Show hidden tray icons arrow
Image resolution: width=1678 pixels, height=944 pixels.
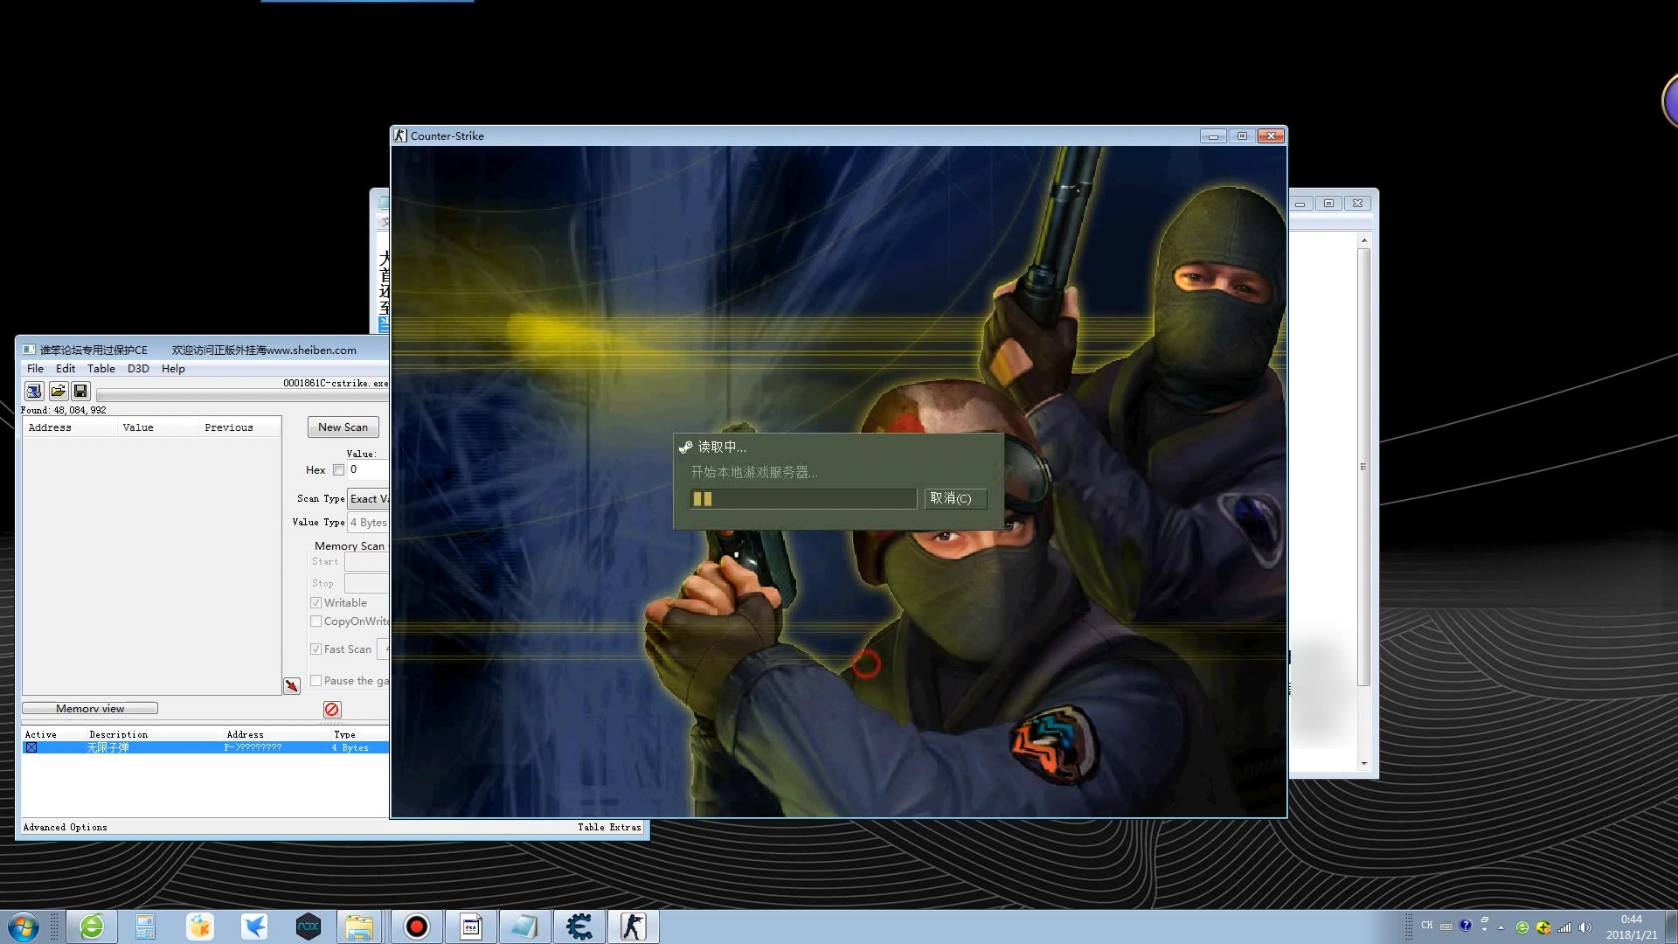(x=1501, y=927)
